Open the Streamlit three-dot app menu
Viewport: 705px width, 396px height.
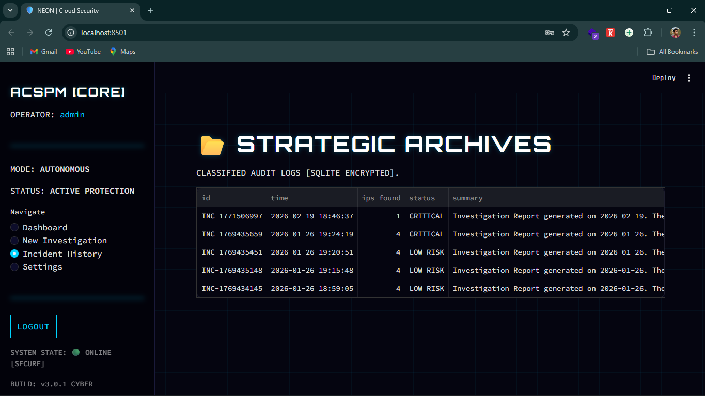689,77
